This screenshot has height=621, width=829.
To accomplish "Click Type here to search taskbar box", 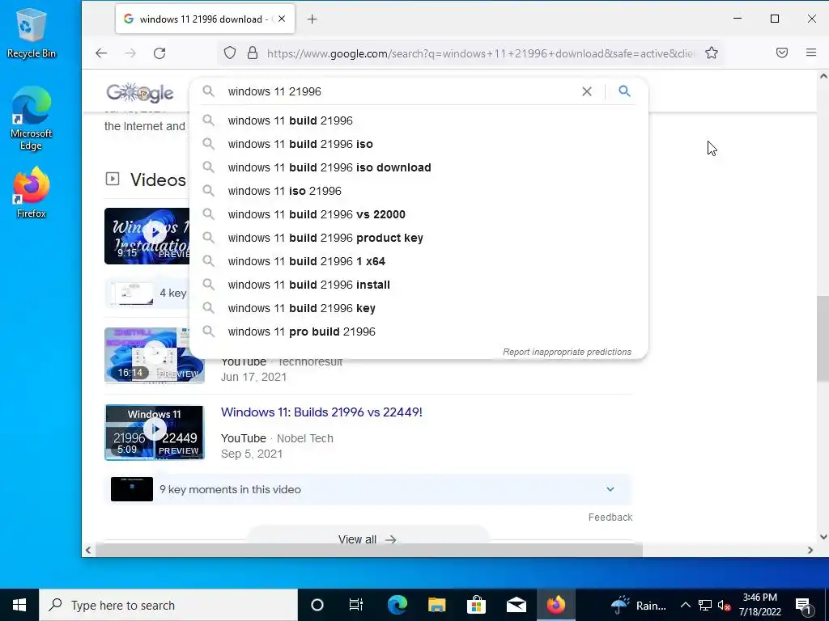I will 168,605.
